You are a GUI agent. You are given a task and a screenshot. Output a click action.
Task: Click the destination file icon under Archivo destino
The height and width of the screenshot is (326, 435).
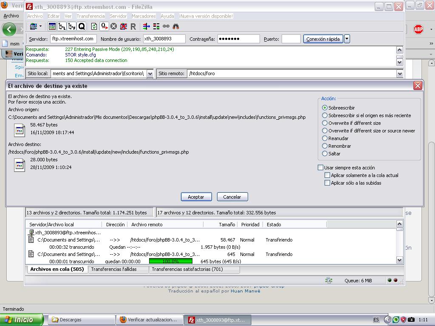[x=20, y=165]
